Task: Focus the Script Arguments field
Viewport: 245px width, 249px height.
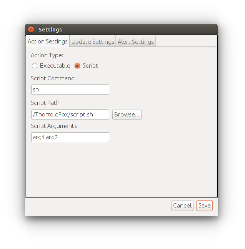Action: pos(70,137)
